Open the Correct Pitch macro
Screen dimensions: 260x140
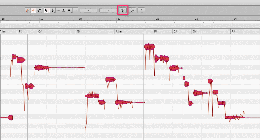tap(123, 10)
